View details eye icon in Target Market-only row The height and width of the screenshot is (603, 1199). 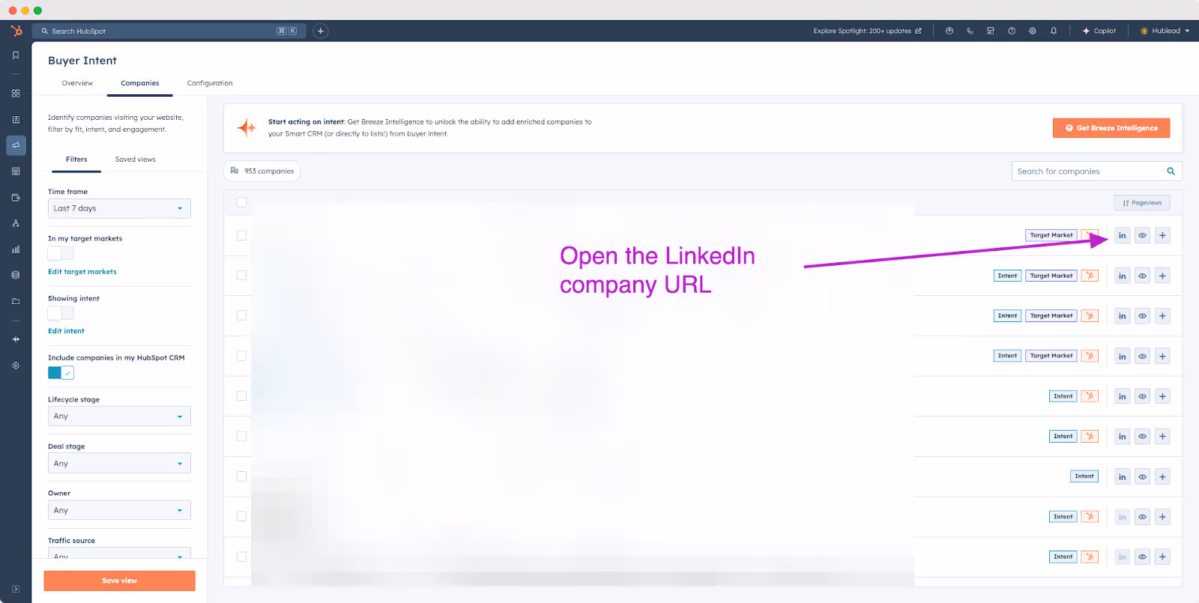tap(1142, 235)
